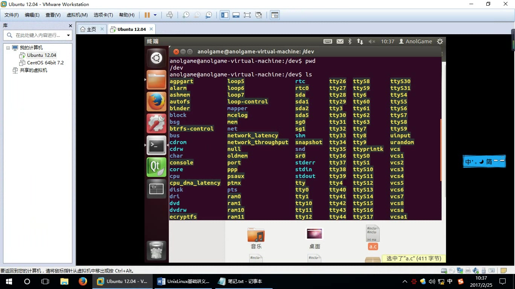Take a snapshot of this virtual machine
The image size is (515, 289).
186,15
